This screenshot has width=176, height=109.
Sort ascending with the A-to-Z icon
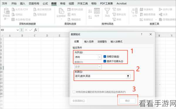tap(90, 11)
